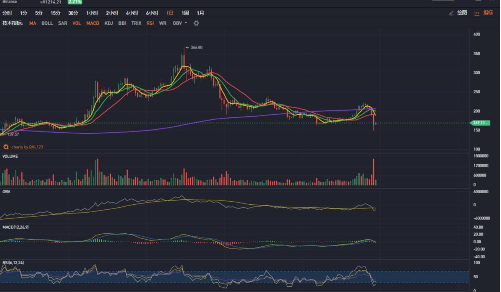Open indicator settings gear icon
The height and width of the screenshot is (292, 501).
coord(196,23)
